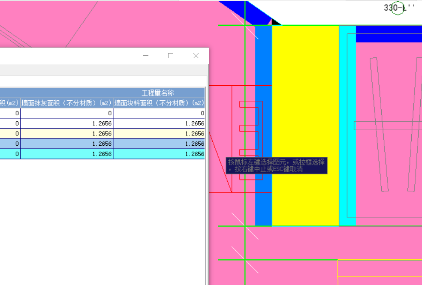Close the quantity results dialog
422x285 pixels.
196,56
